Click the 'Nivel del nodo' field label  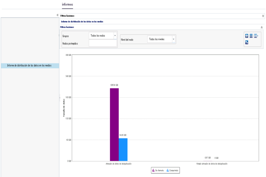click(127, 40)
